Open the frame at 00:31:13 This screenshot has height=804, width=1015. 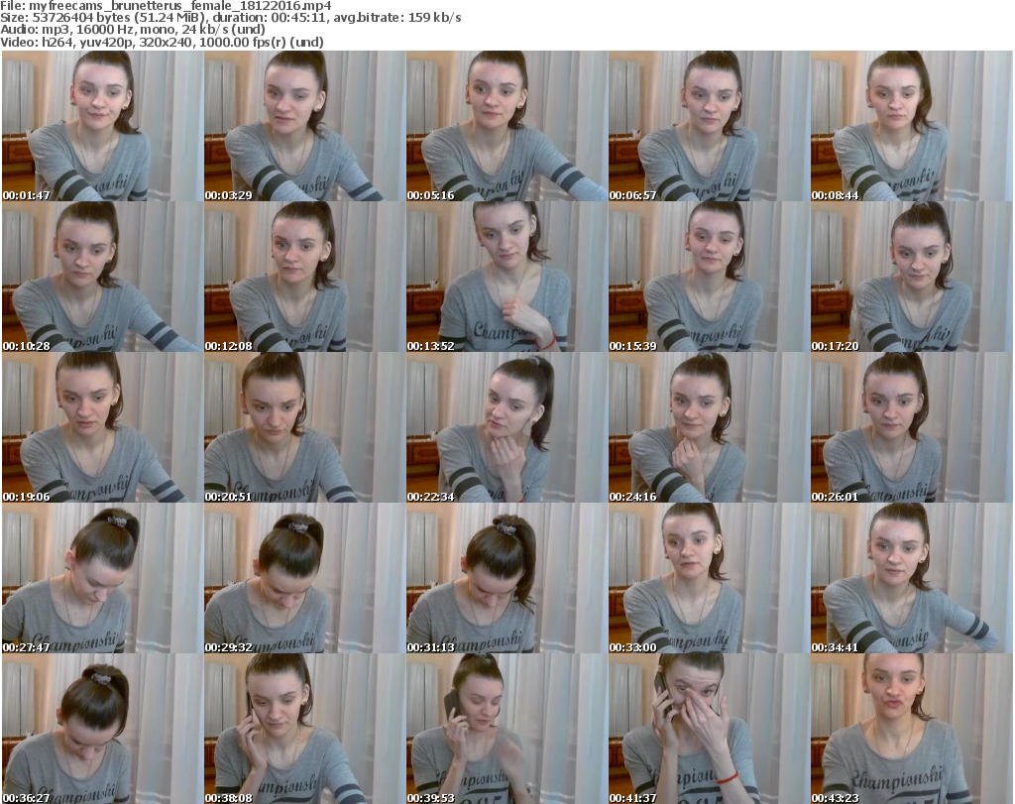click(x=507, y=578)
